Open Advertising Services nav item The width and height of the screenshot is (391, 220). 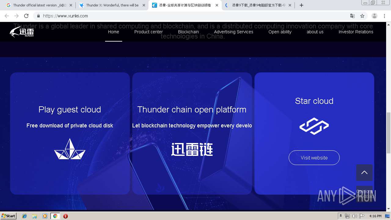234,32
